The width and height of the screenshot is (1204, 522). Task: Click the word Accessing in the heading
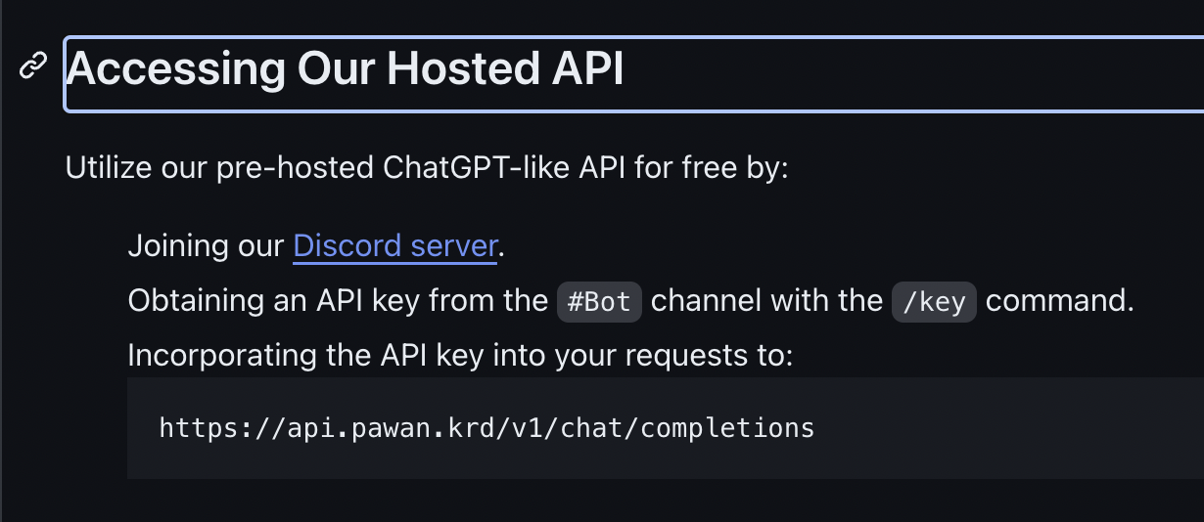176,70
